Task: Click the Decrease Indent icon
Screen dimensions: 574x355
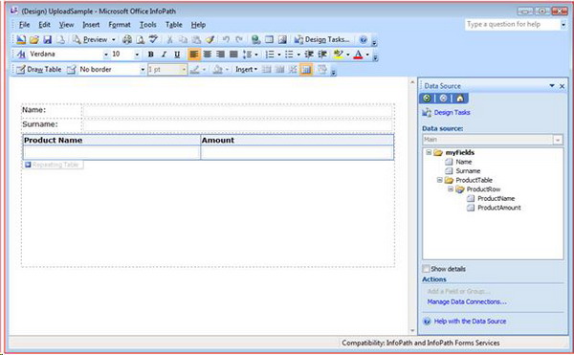Action: 309,55
